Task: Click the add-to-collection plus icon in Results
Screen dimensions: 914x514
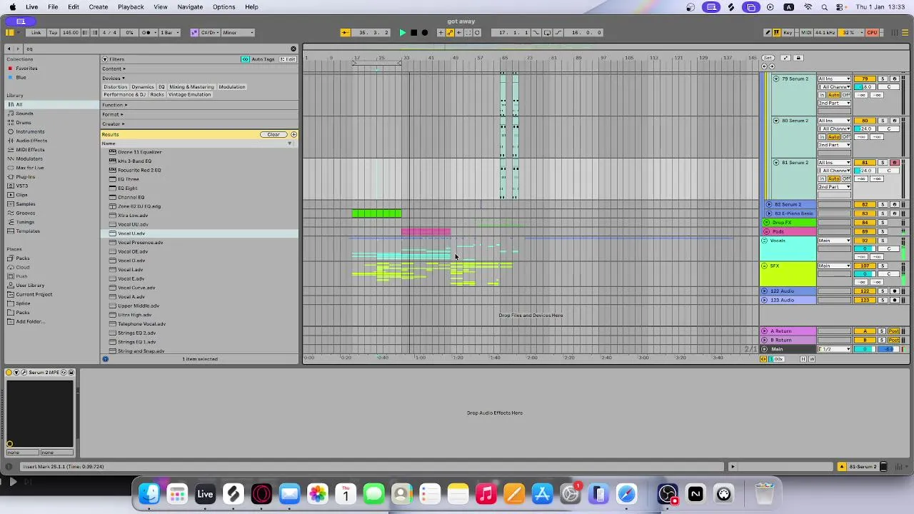Action: click(x=293, y=134)
